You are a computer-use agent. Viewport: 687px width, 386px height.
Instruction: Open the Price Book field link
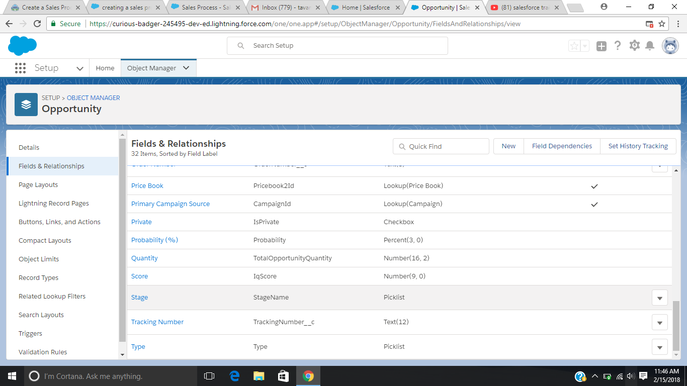pyautogui.click(x=147, y=186)
